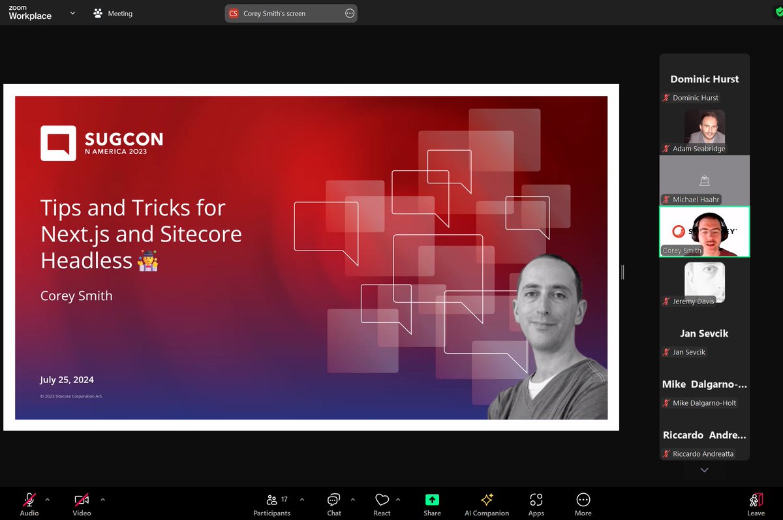
Task: Expand the React options caret
Action: pos(398,500)
